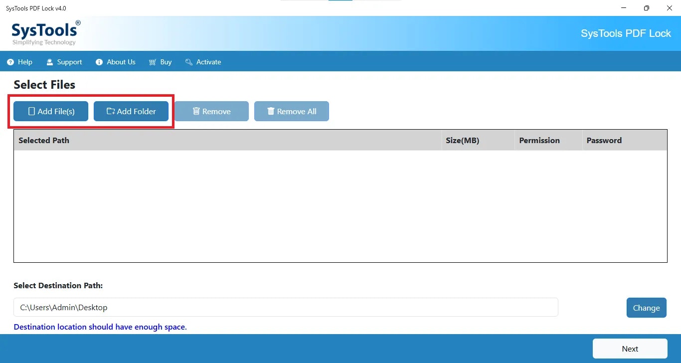Image resolution: width=681 pixels, height=363 pixels.
Task: Open the Help menu item
Action: pos(19,62)
